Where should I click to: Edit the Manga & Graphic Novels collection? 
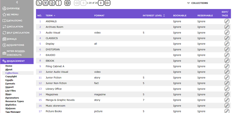[x=227, y=100]
